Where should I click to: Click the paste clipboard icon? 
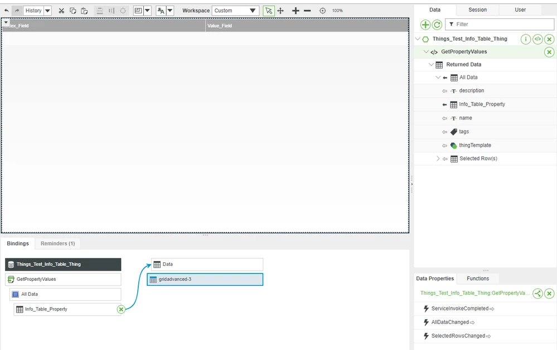click(84, 11)
